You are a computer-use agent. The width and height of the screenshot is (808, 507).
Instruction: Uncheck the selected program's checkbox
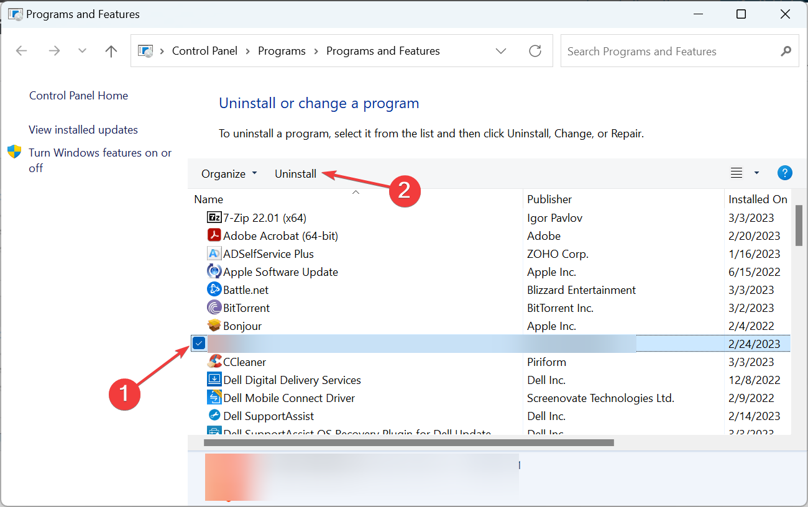pos(199,343)
